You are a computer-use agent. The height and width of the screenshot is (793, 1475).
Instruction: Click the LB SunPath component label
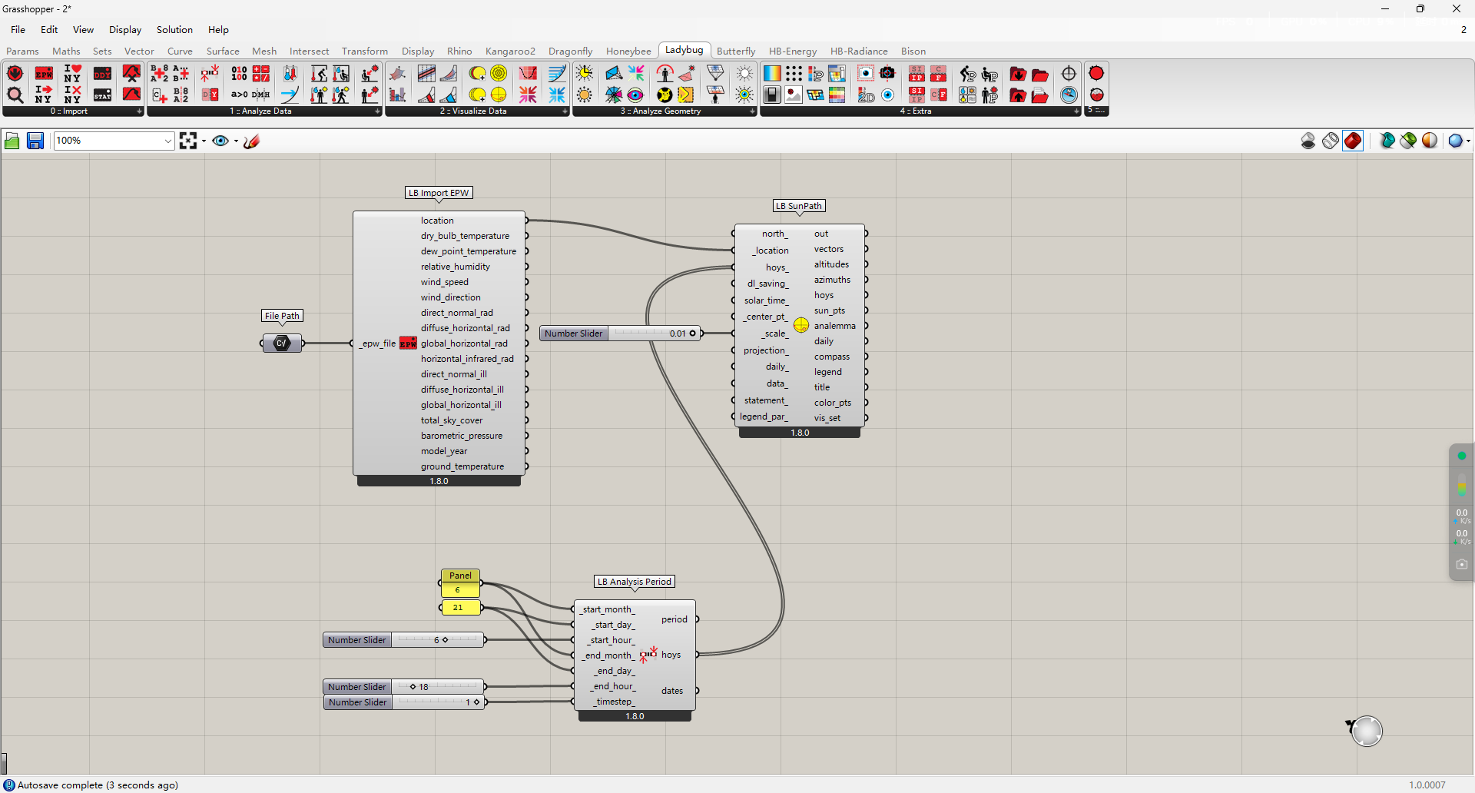coord(799,206)
